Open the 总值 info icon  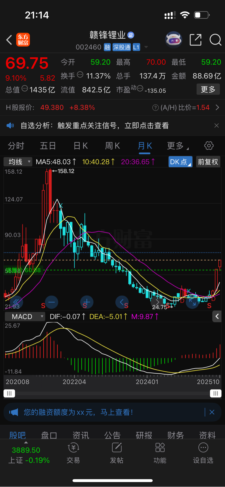click(25, 88)
